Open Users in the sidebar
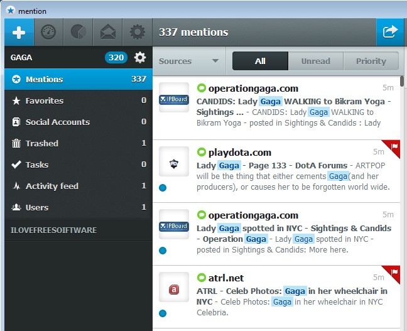 coord(79,207)
